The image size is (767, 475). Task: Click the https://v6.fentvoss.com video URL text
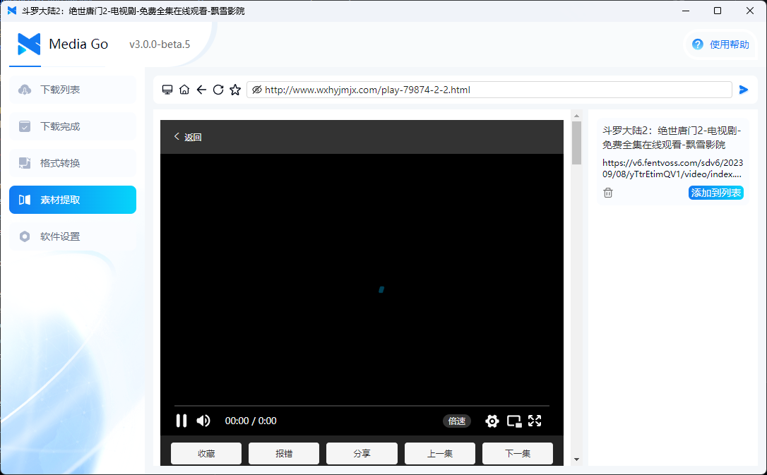pos(672,169)
